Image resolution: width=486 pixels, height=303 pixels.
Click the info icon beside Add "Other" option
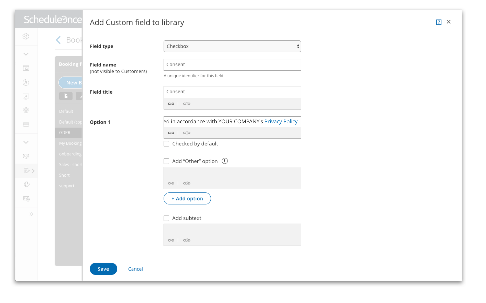click(x=225, y=161)
